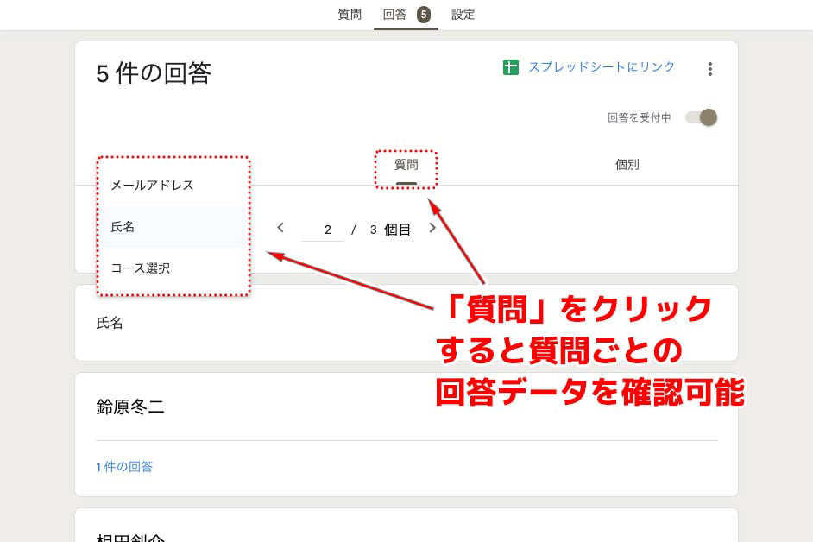Click the 鈴原冬二 response entry
Image resolution: width=813 pixels, height=542 pixels.
coord(130,406)
